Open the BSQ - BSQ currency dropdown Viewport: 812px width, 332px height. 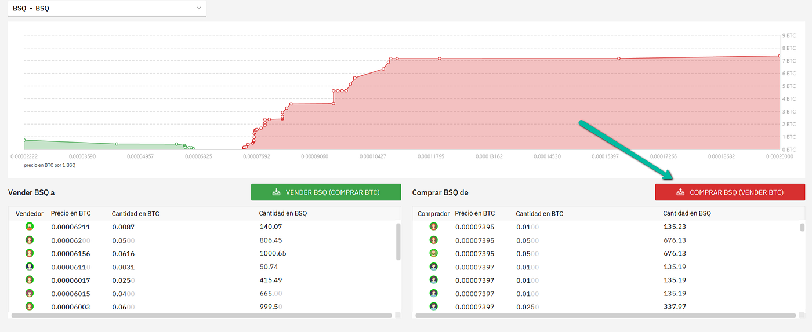click(107, 8)
